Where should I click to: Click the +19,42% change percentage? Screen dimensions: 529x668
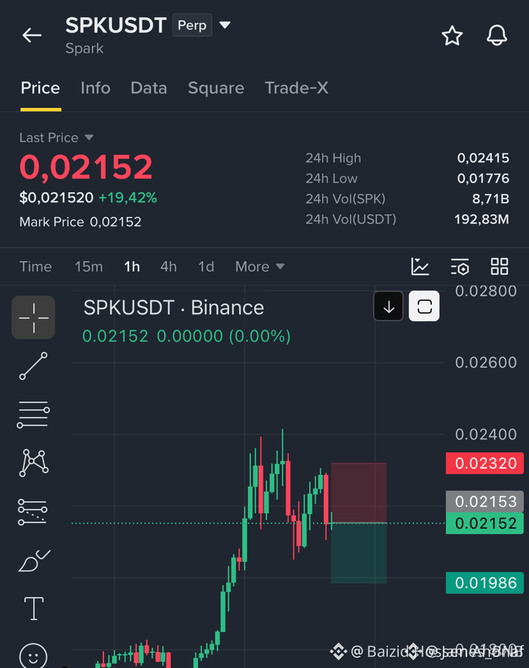(x=128, y=198)
